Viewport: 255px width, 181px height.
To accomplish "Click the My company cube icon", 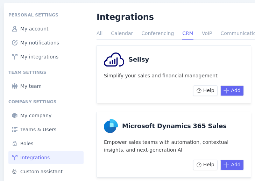I will coord(15,116).
